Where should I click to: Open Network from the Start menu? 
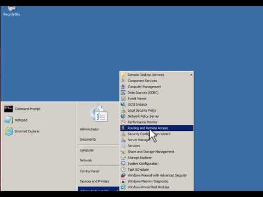86,160
